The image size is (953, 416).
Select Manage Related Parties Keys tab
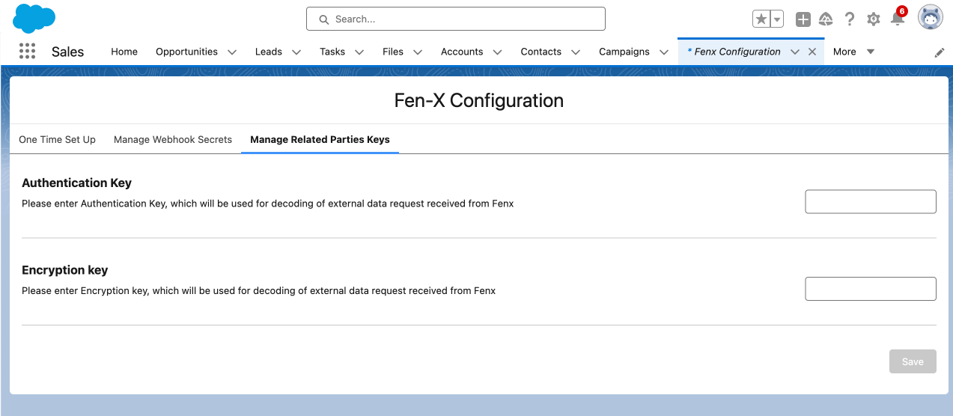point(320,139)
